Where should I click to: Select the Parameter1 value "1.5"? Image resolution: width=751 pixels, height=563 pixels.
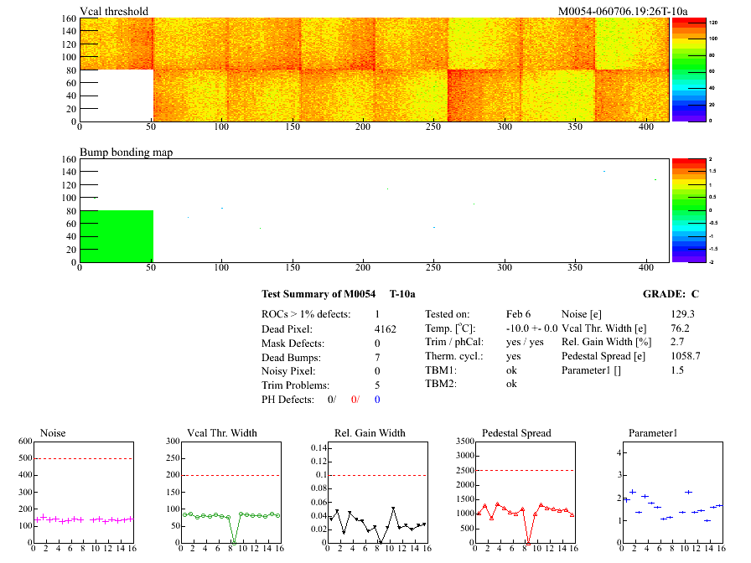pos(677,370)
